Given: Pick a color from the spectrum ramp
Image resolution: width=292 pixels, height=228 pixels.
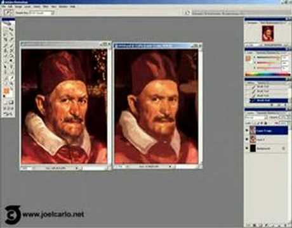Looking at the screenshot, I should (267, 74).
